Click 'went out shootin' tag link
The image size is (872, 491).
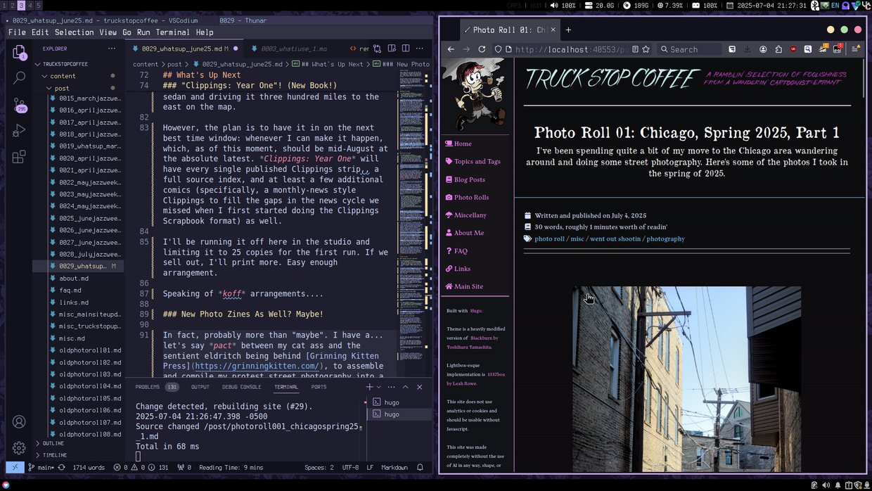615,238
